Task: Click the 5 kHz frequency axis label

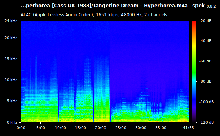Action: [x=12, y=101]
